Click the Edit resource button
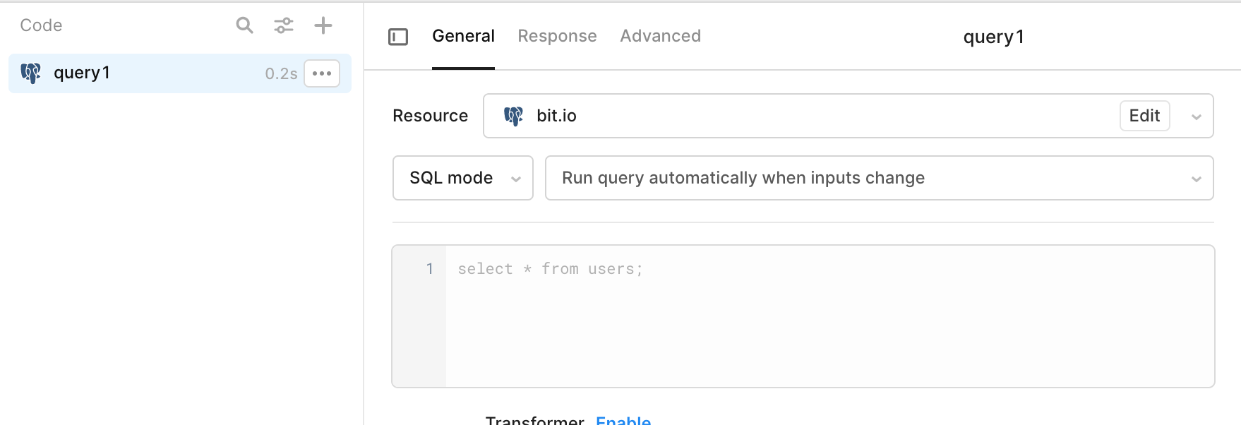 [x=1144, y=116]
